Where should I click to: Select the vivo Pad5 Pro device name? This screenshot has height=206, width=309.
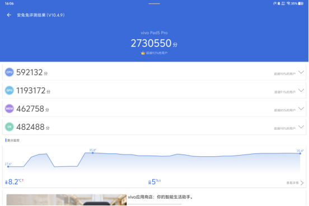[154, 32]
